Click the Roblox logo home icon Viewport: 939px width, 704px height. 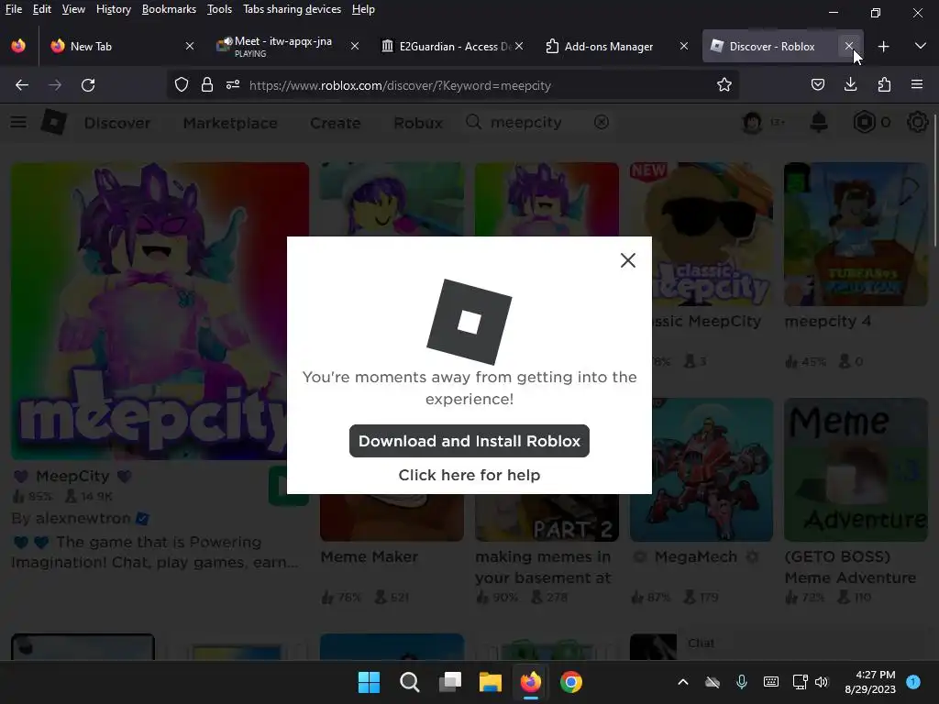[x=54, y=122]
